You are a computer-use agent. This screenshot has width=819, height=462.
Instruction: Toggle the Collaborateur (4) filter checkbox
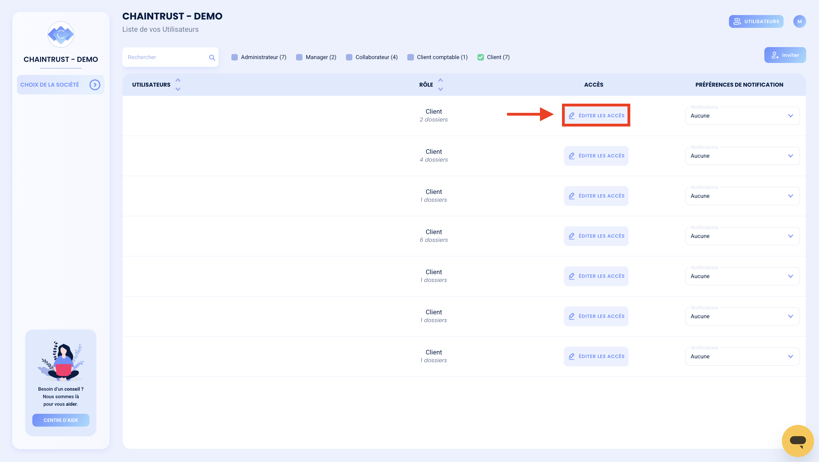coord(349,57)
